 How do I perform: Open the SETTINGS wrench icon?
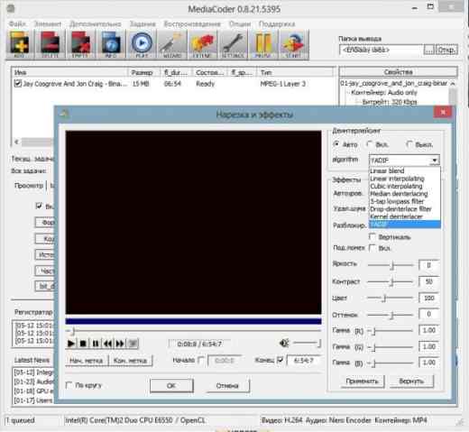click(233, 44)
